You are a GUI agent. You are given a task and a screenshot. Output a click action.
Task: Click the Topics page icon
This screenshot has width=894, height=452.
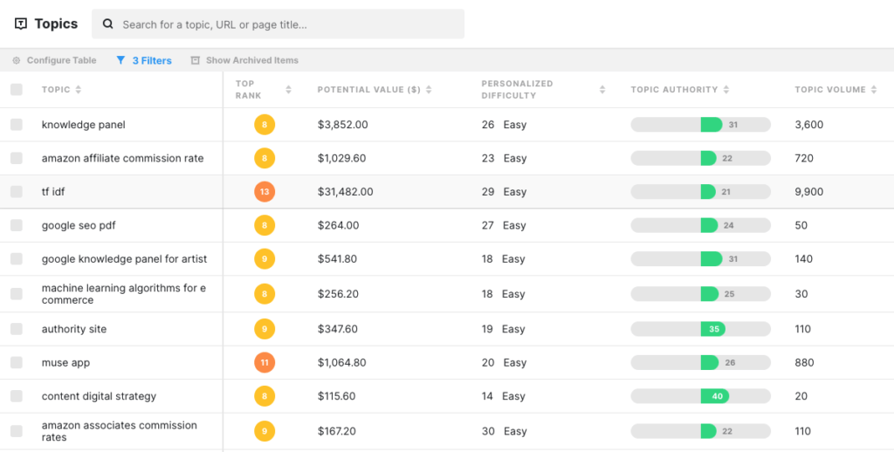[21, 24]
